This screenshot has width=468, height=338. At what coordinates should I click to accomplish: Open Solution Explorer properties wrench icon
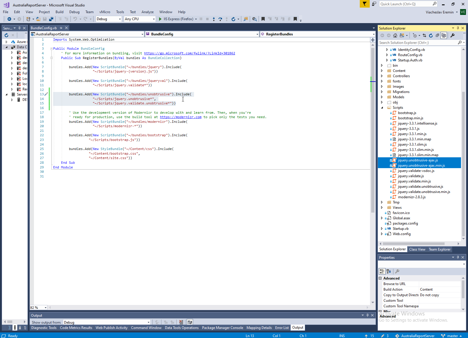coord(452,35)
